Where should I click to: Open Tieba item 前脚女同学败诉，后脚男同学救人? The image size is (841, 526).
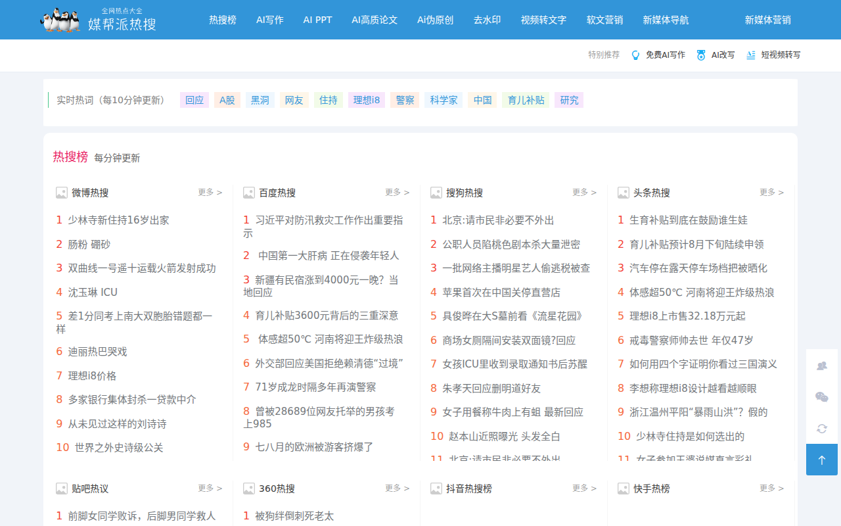141,516
